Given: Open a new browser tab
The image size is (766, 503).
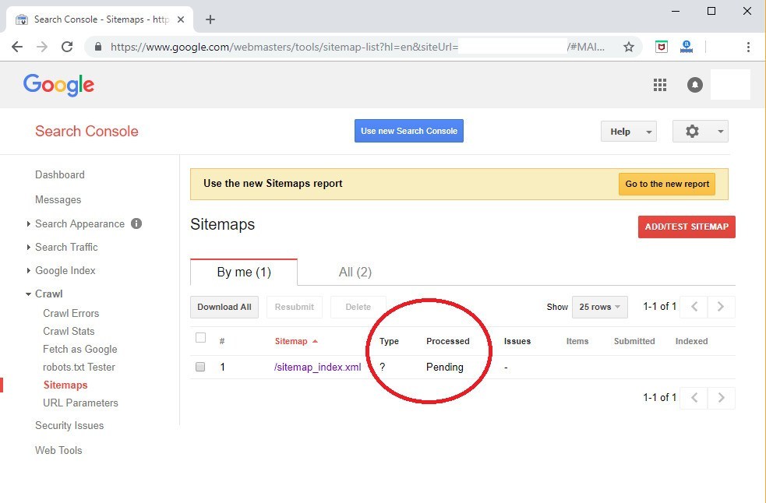Looking at the screenshot, I should [x=210, y=19].
